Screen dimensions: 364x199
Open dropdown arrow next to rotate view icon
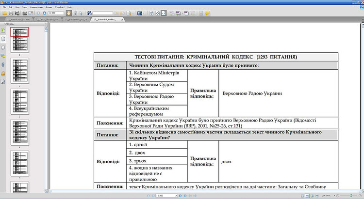point(182,13)
